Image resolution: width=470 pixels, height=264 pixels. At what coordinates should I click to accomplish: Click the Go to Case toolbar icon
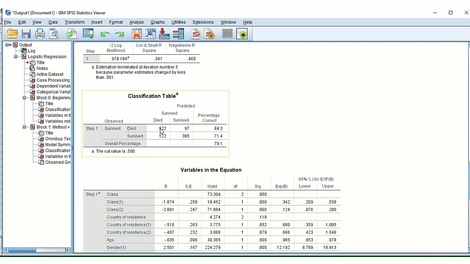click(x=151, y=34)
